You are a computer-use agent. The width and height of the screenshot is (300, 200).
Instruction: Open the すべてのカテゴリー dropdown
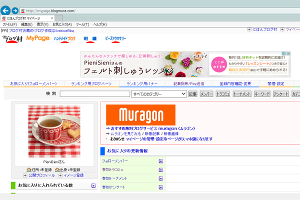coord(159,94)
